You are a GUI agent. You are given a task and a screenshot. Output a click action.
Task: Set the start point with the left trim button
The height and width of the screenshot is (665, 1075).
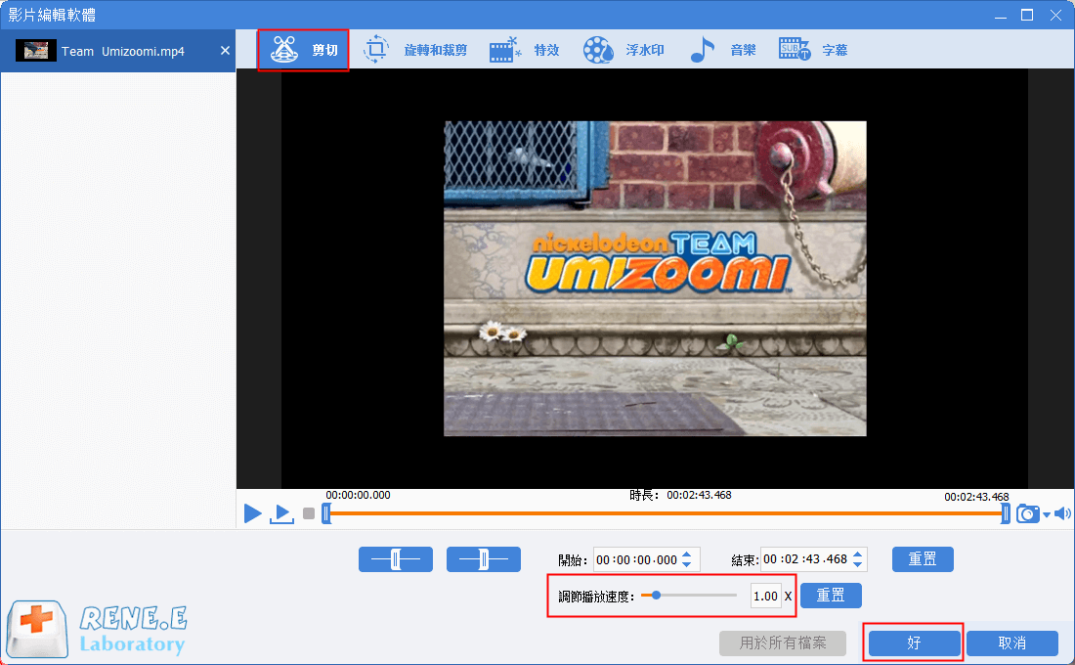click(x=396, y=559)
